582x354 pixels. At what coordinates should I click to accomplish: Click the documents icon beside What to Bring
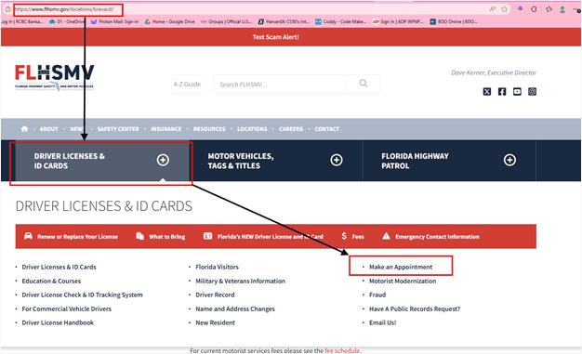point(140,236)
